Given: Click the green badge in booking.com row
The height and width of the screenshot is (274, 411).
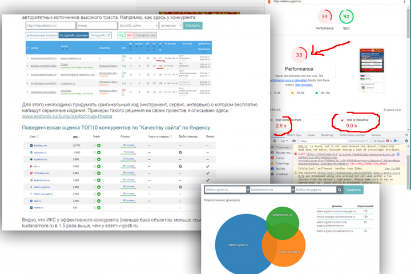Looking at the screenshot, I should (99, 146).
